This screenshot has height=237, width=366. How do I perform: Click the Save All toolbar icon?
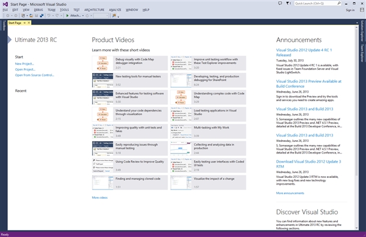click(41, 16)
